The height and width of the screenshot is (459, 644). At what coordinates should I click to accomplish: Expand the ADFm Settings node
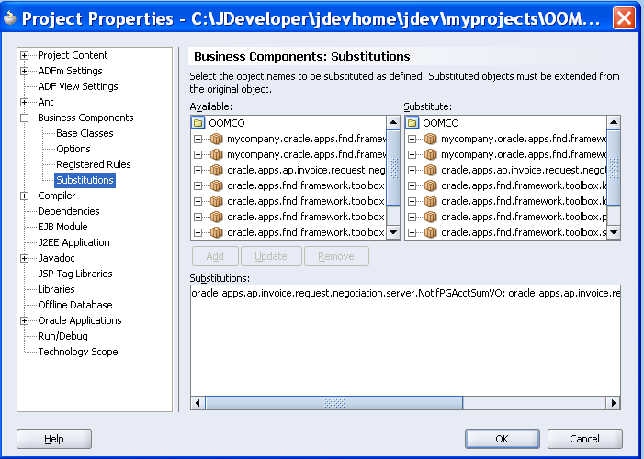click(24, 71)
